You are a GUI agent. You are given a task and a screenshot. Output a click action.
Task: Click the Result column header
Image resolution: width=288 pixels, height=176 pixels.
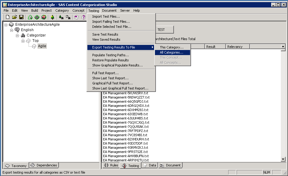coord(215,47)
